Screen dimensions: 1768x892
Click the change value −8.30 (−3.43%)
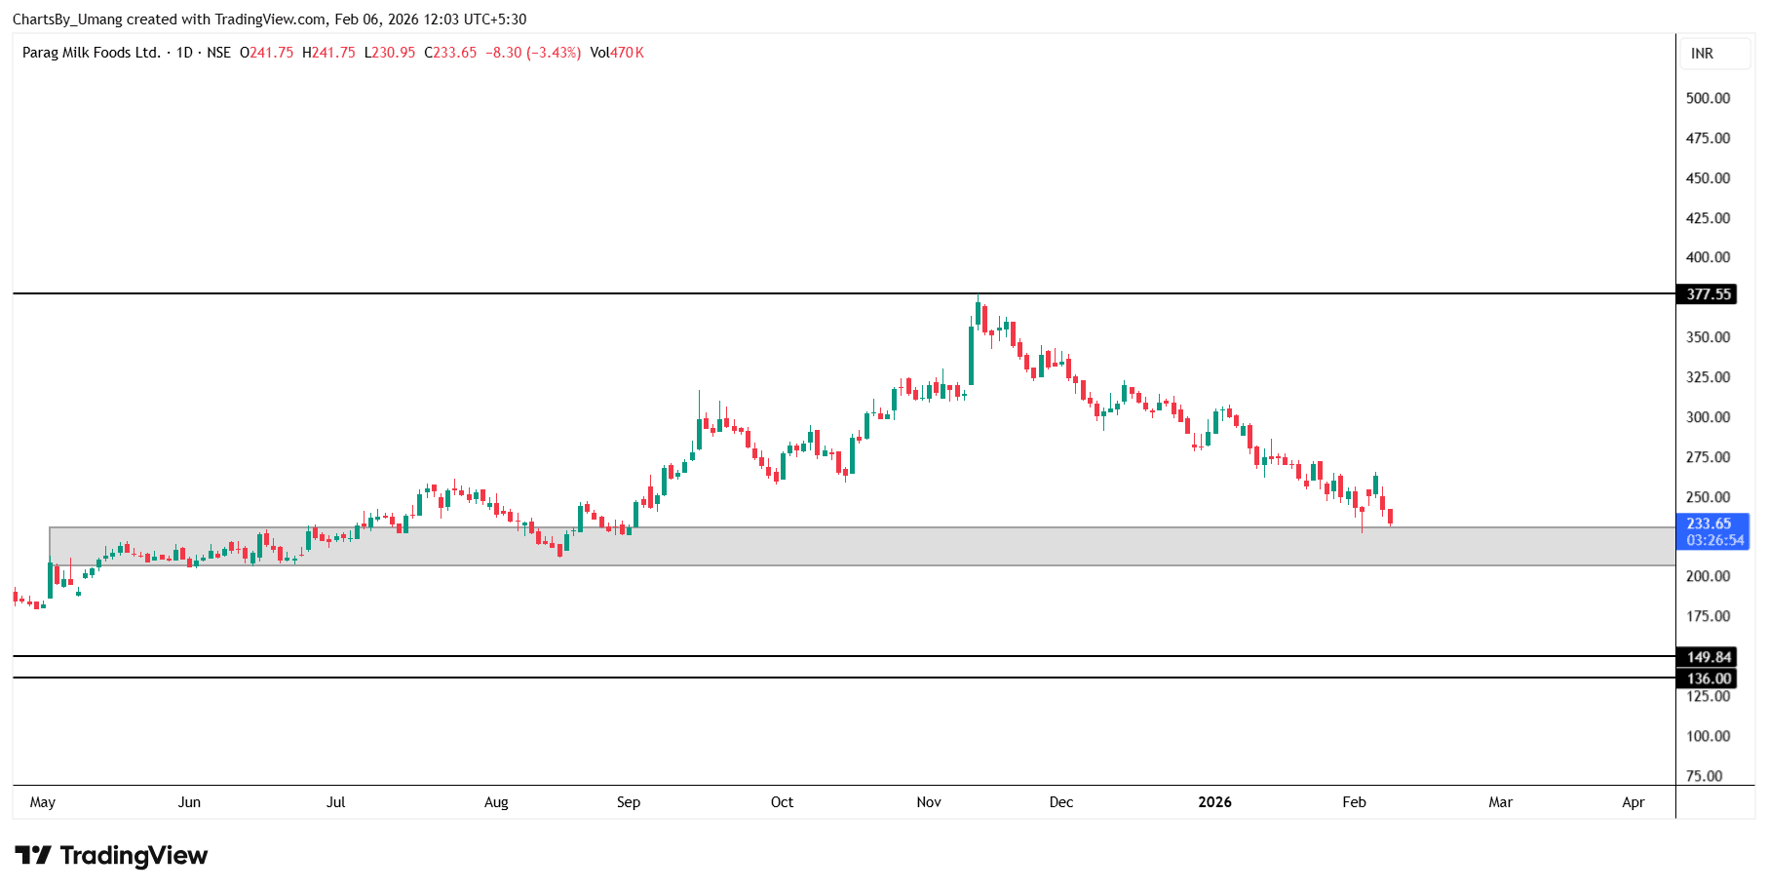click(x=533, y=53)
